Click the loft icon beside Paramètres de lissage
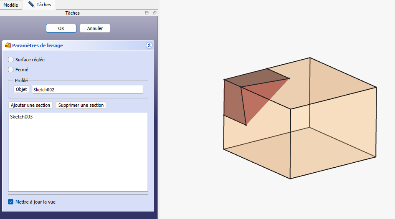The image size is (395, 219). (x=8, y=45)
